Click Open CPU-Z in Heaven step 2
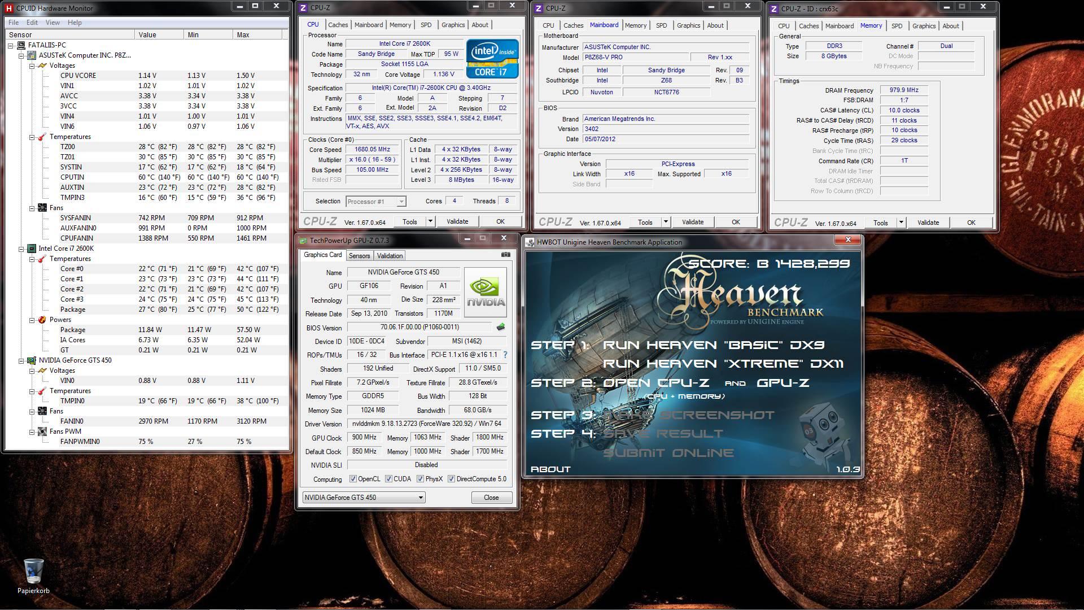The image size is (1084, 610). (656, 383)
